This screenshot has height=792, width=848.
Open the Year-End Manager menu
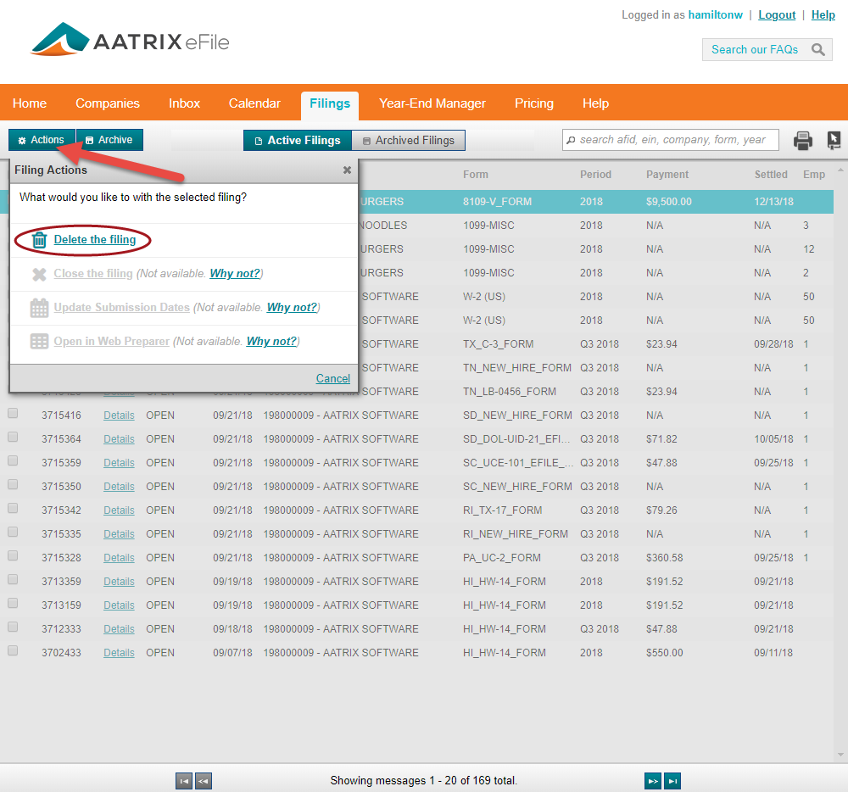(432, 103)
